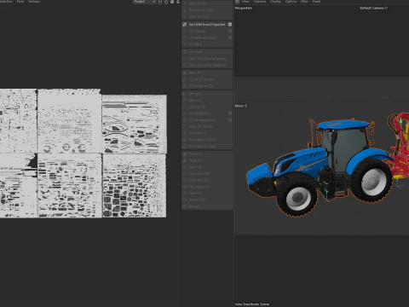The width and height of the screenshot is (409, 307).
Task: Open the Project dropdown in UV editor
Action: click(145, 2)
